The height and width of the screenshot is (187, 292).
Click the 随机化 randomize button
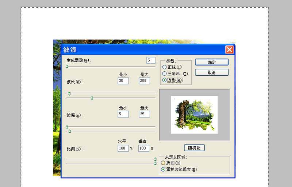click(x=194, y=148)
